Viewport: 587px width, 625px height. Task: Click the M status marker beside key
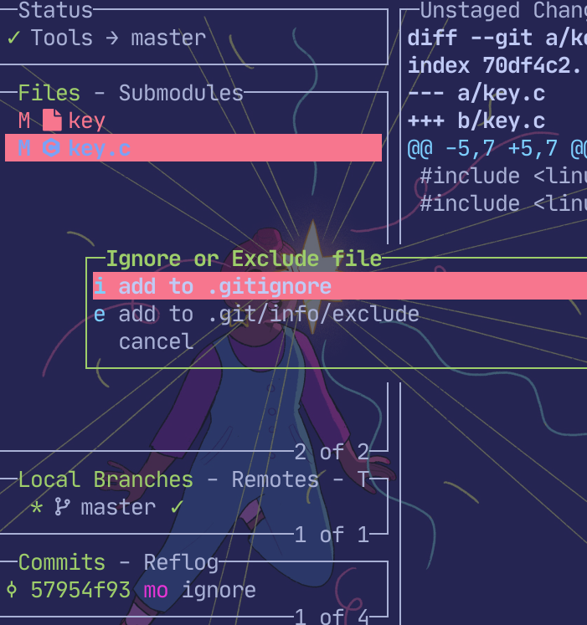(24, 120)
